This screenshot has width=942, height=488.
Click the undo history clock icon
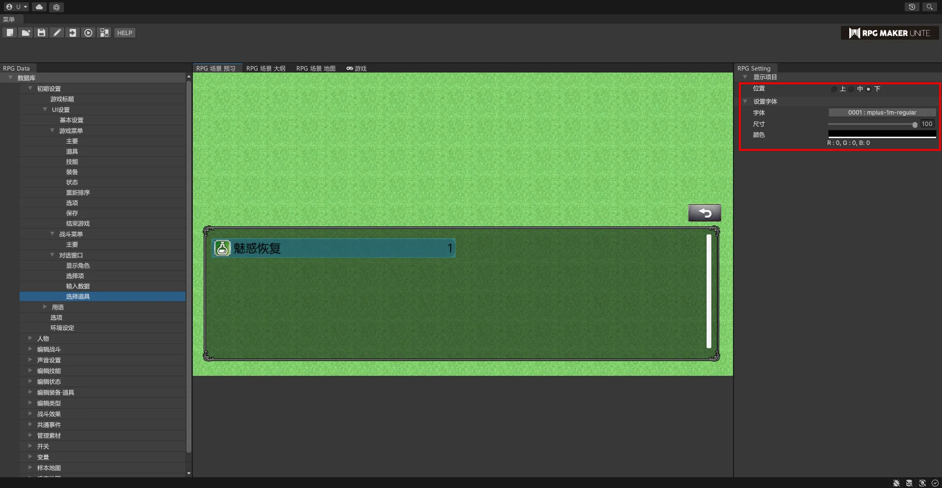pos(912,7)
